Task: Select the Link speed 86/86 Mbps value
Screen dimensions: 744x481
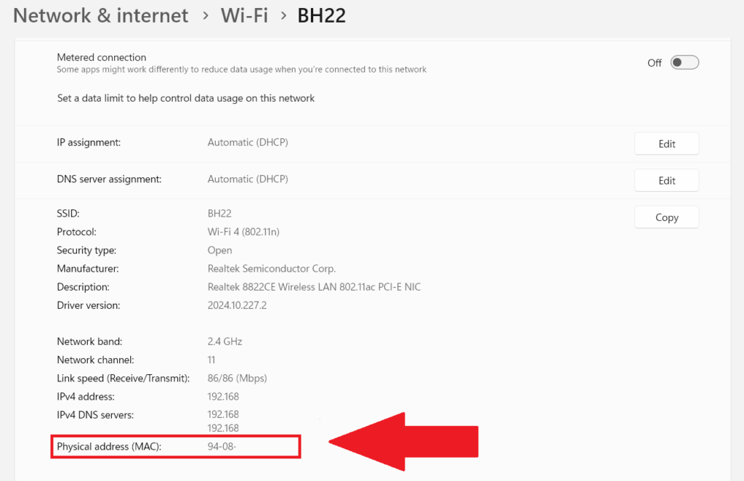Action: click(x=236, y=378)
